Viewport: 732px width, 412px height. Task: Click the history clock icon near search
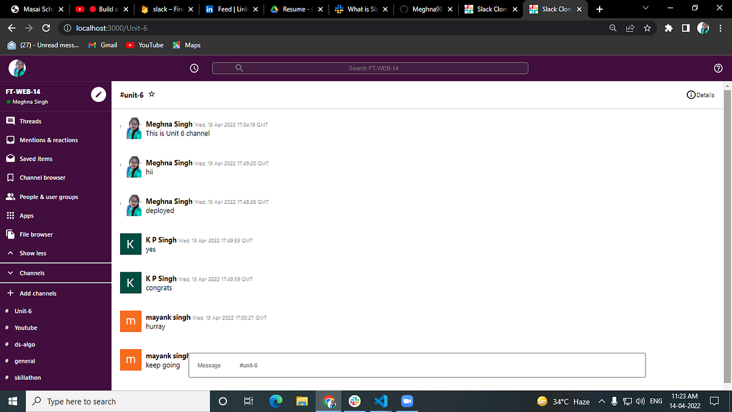pos(194,68)
